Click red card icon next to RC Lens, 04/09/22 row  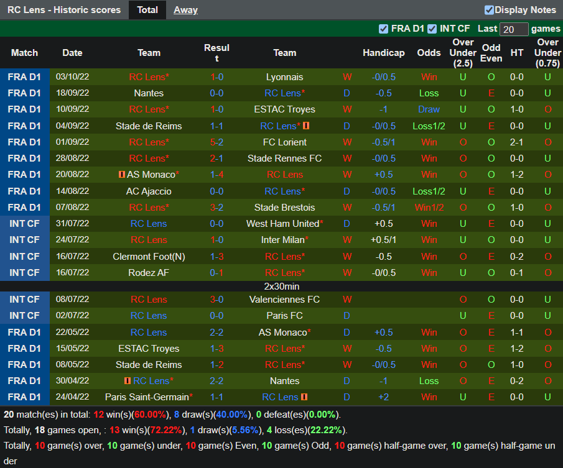[x=306, y=126]
